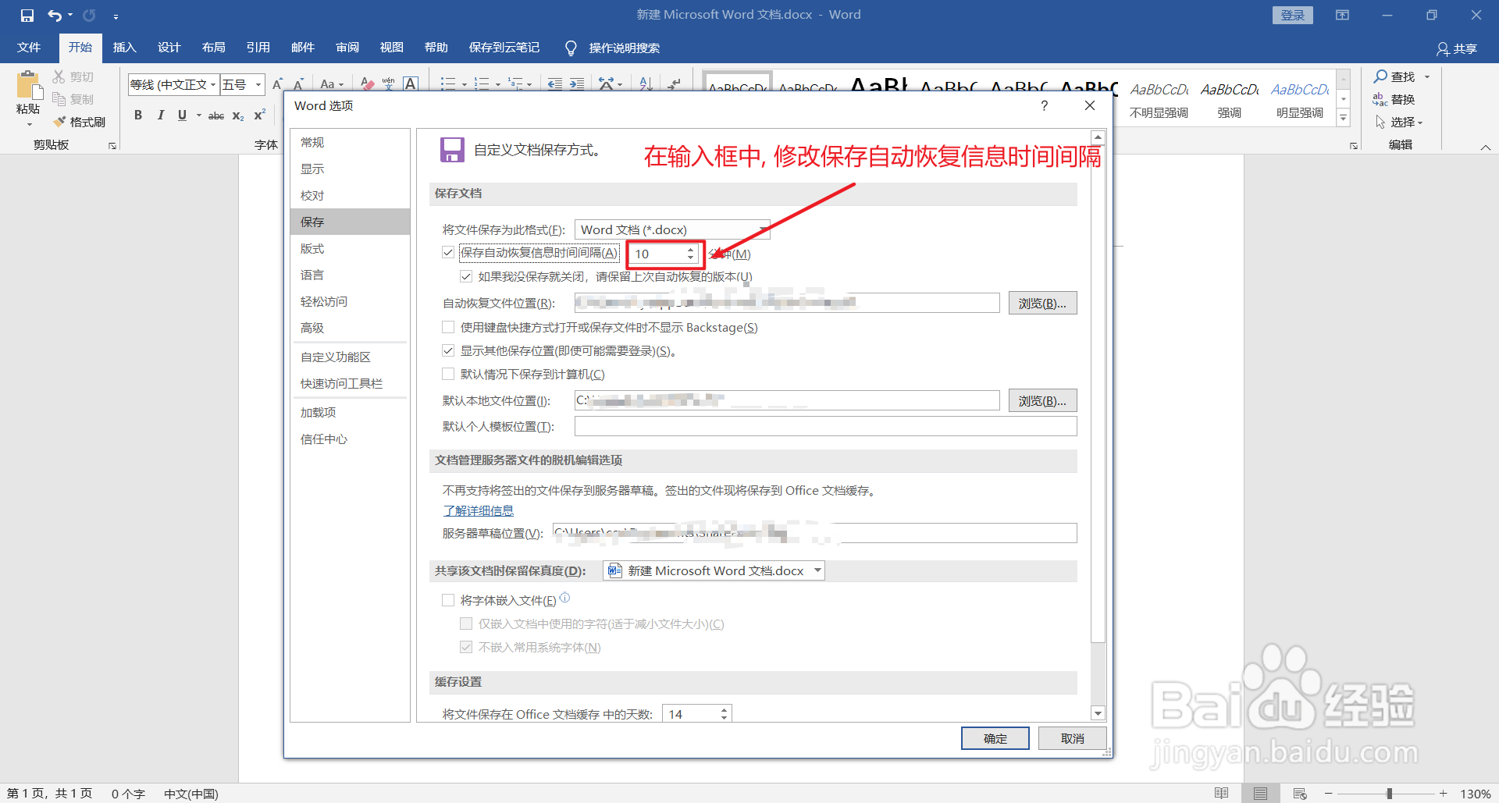Viewport: 1499px width, 803px height.
Task: Switch to the 设计 ribbon tab
Action: (169, 48)
